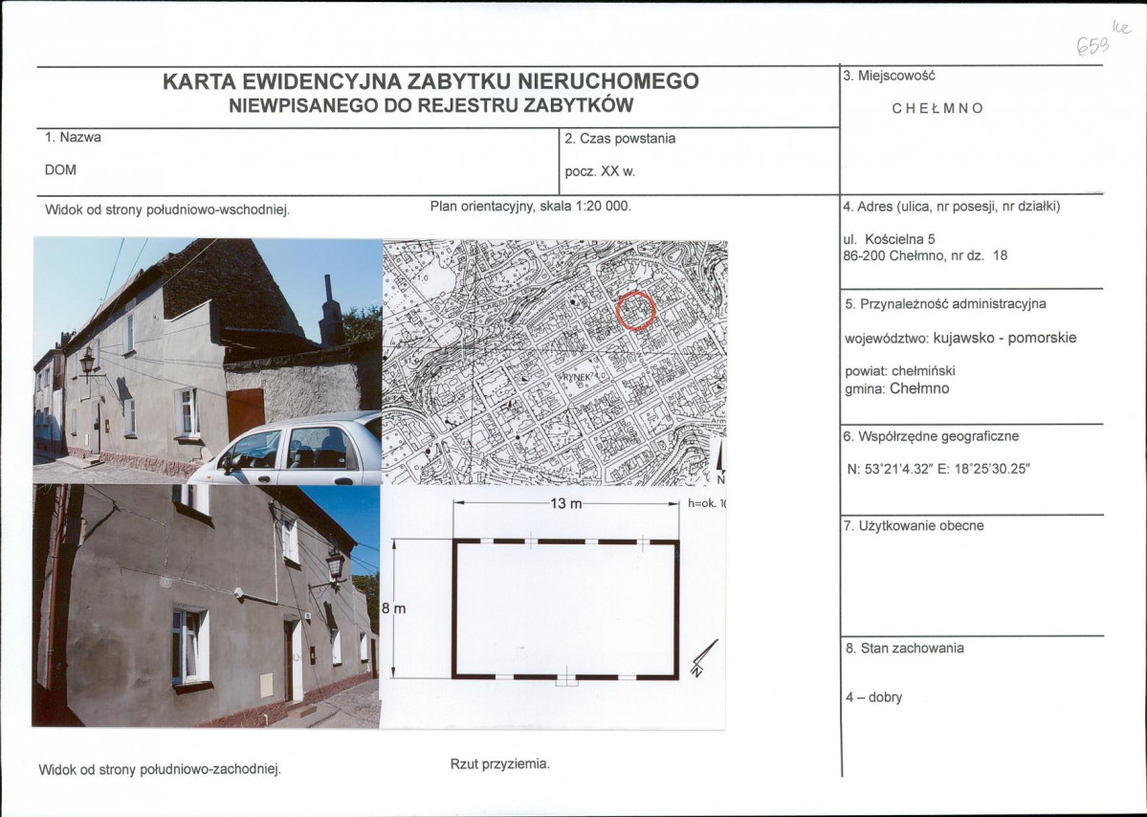The image size is (1147, 817).
Task: Click the coordinates starting with N: 53°21'4.32"
Action: [x=937, y=470]
